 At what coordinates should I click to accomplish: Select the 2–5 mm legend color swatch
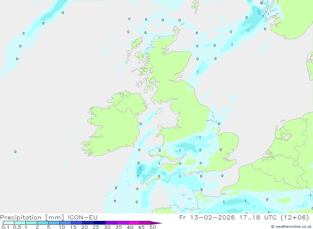click(43, 223)
